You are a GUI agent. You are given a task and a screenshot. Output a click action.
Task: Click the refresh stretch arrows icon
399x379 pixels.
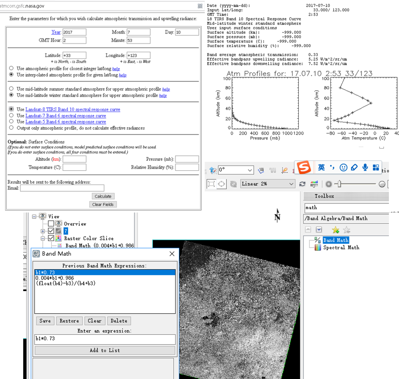point(302,184)
